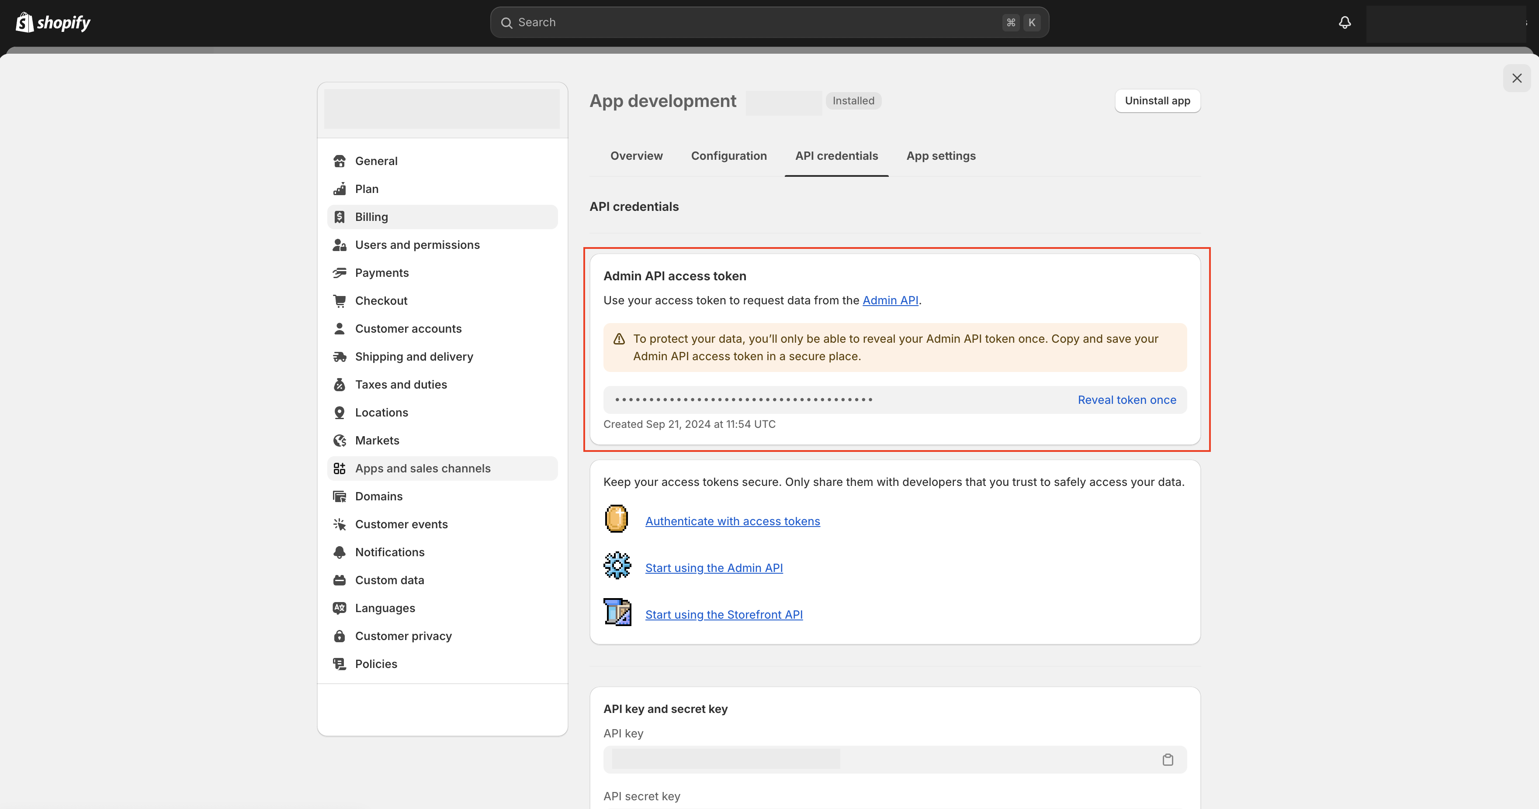
Task: Click Reveal token once
Action: (x=1127, y=400)
